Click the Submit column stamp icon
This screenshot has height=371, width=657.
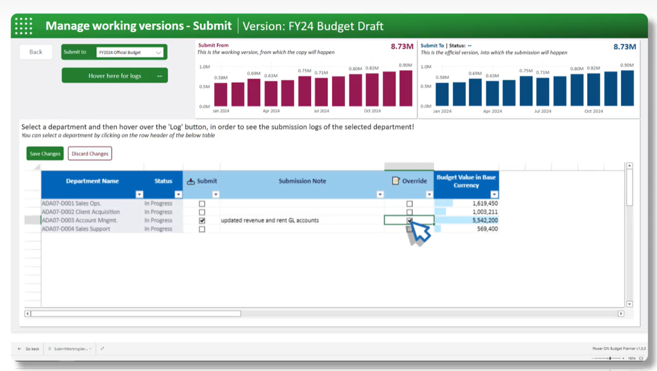pos(190,181)
